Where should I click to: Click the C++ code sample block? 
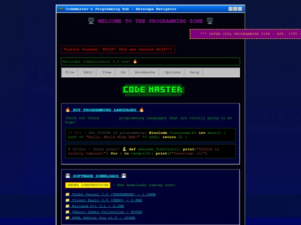(x=151, y=135)
